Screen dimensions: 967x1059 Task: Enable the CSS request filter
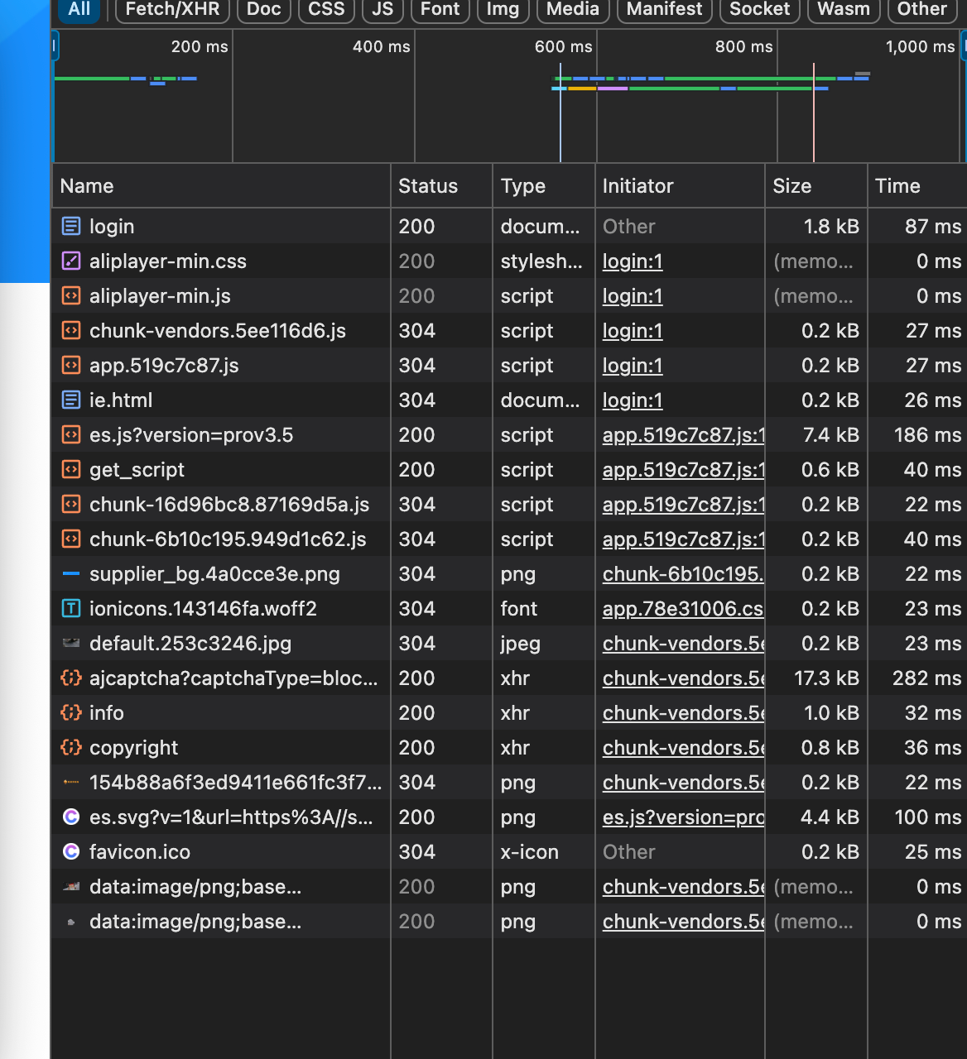(326, 9)
